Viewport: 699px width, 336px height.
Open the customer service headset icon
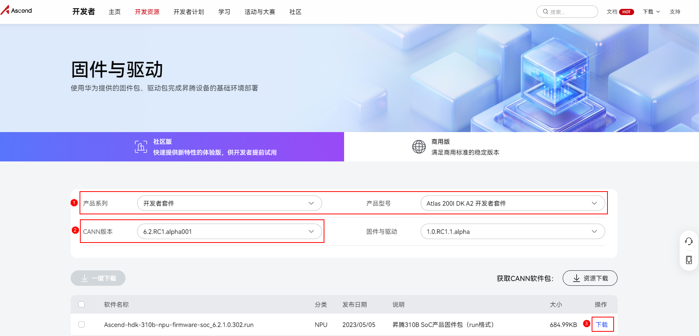click(x=689, y=241)
